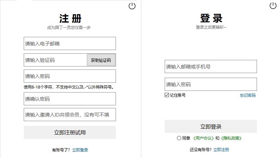Click power icon on login panel
Screen dimensions: 280x158
pyautogui.click(x=273, y=6)
